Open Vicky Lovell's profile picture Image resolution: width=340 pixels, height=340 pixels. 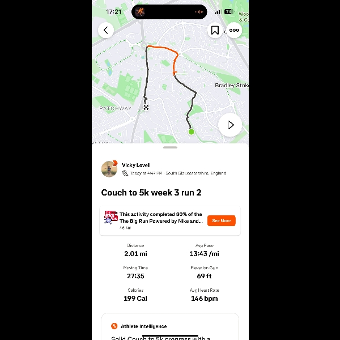point(109,169)
